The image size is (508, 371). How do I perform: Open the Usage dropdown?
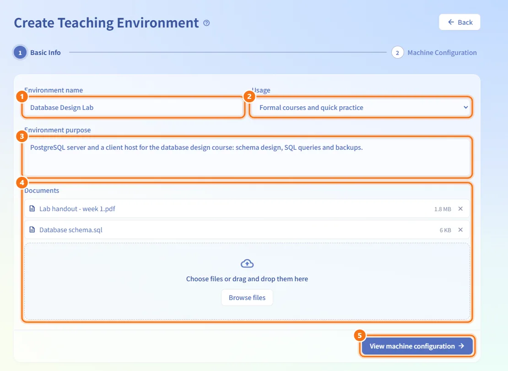(361, 107)
